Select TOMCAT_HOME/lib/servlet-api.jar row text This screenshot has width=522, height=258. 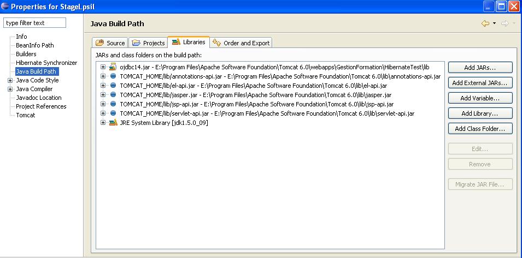(x=267, y=113)
